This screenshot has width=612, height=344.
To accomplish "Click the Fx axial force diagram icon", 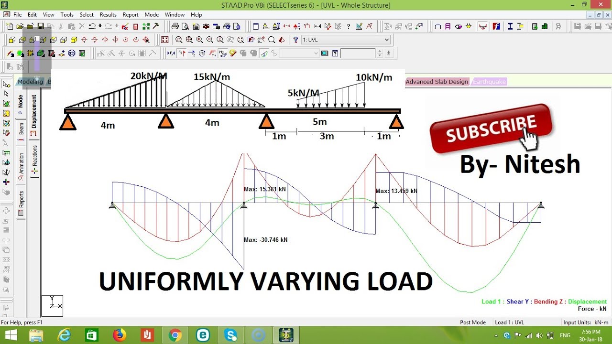I will pyautogui.click(x=171, y=54).
